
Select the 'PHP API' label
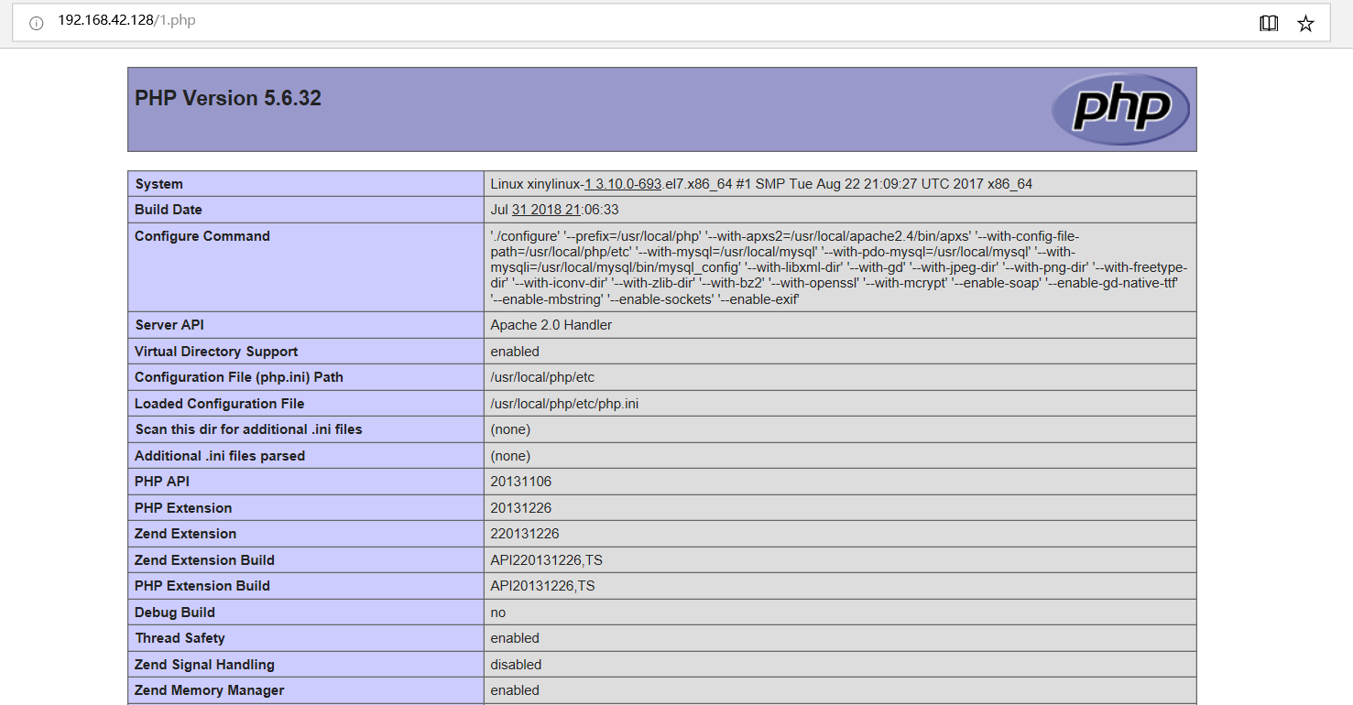162,482
